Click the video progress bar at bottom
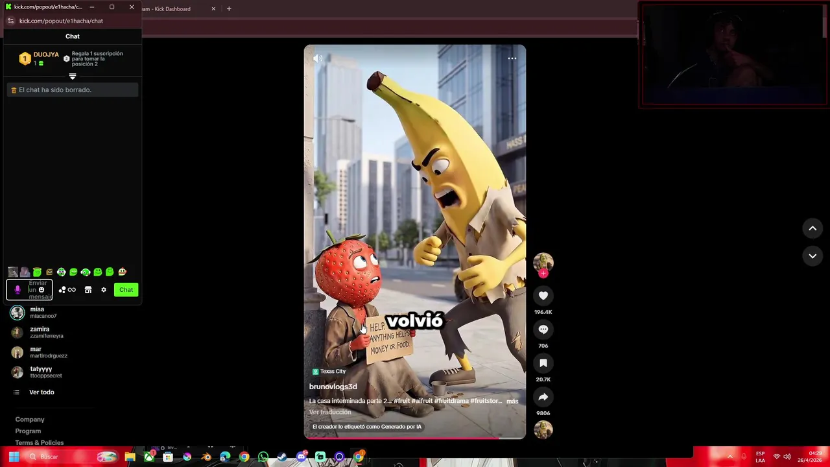 coord(415,438)
